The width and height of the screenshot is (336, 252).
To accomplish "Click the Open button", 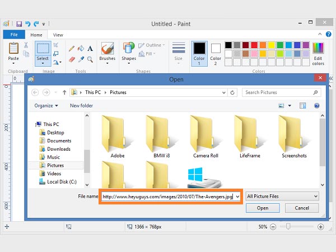I will (x=263, y=208).
